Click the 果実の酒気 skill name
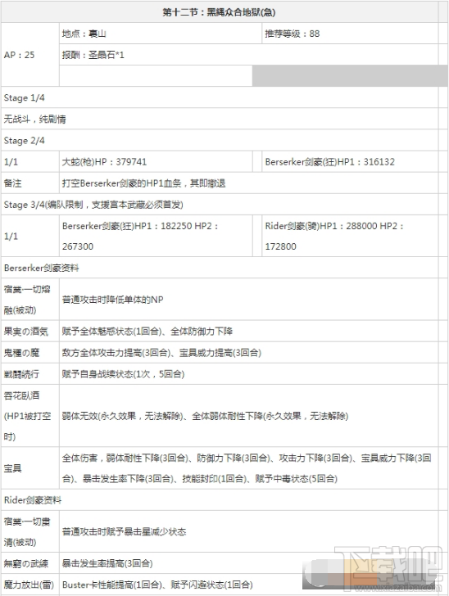Viewport: 449px width, 596px height. click(29, 331)
